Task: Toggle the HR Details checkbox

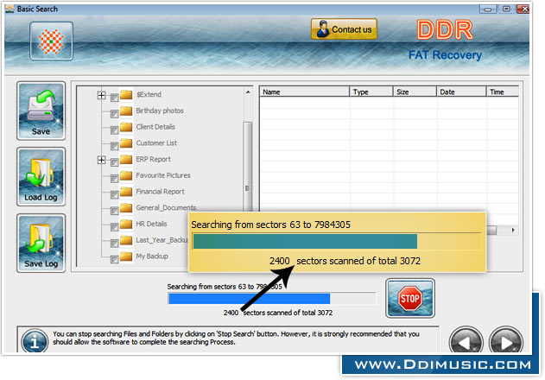Action: click(x=114, y=227)
